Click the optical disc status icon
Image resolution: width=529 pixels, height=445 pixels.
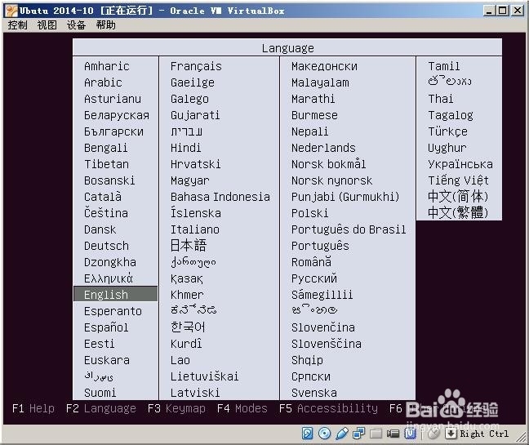tap(325, 434)
